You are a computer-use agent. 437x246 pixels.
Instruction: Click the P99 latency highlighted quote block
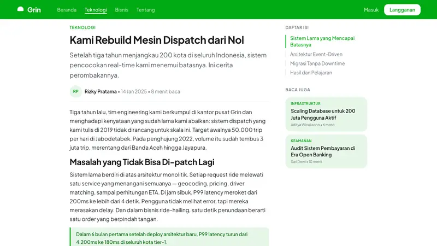[169, 237]
